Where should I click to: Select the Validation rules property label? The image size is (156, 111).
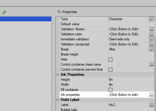pyautogui.click(x=71, y=34)
